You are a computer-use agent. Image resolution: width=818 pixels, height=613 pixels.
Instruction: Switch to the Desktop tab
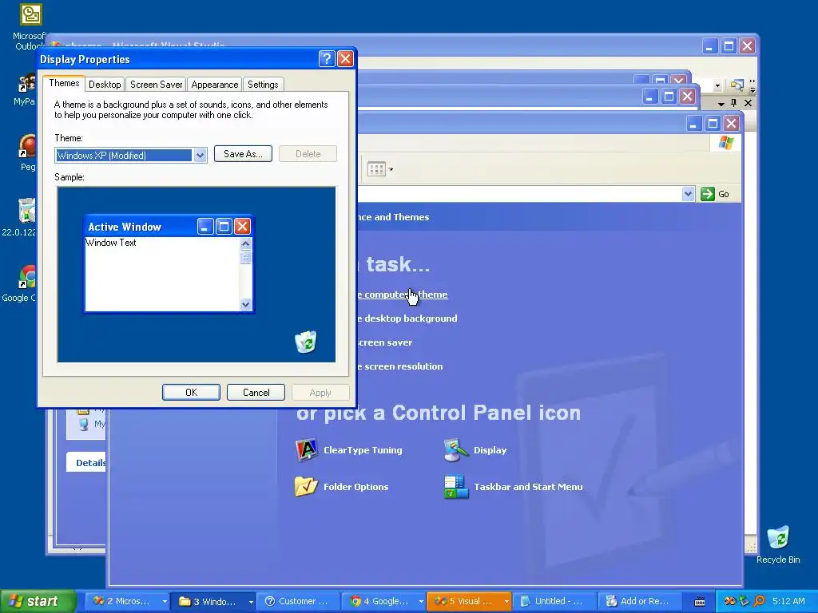tap(105, 85)
